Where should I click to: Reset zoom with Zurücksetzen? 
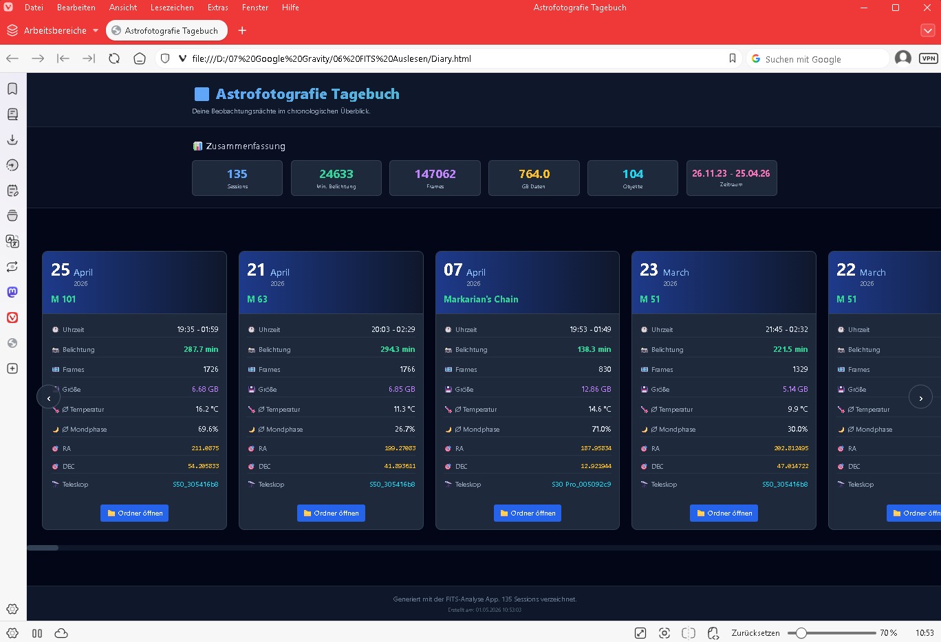[755, 633]
